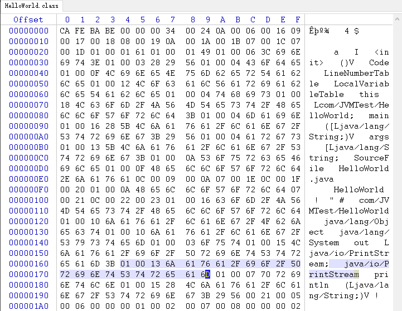
Task: Click the 'LineNumberTab' text in the ASCII pane
Action: pos(356,73)
